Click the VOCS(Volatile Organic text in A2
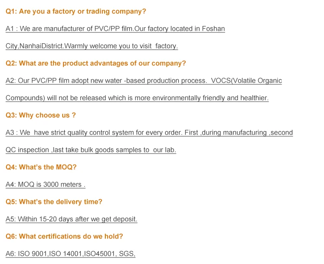The width and height of the screenshot is (324, 264). tap(246, 80)
